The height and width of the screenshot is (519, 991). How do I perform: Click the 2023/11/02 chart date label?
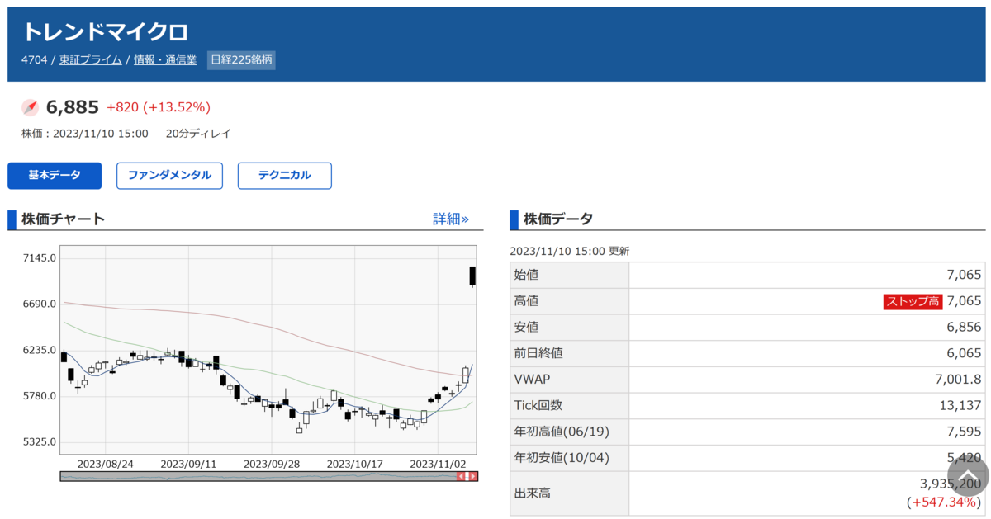(439, 464)
